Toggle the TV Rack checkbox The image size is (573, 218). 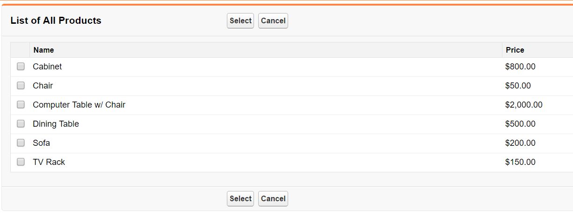coord(21,162)
